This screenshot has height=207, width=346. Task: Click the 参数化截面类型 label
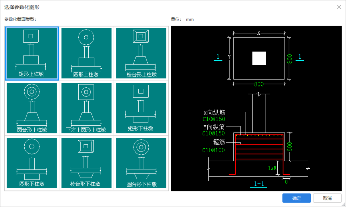click(20, 19)
